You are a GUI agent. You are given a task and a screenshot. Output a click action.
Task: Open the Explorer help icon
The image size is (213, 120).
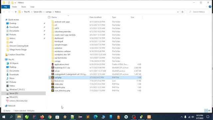pyautogui.click(x=210, y=7)
